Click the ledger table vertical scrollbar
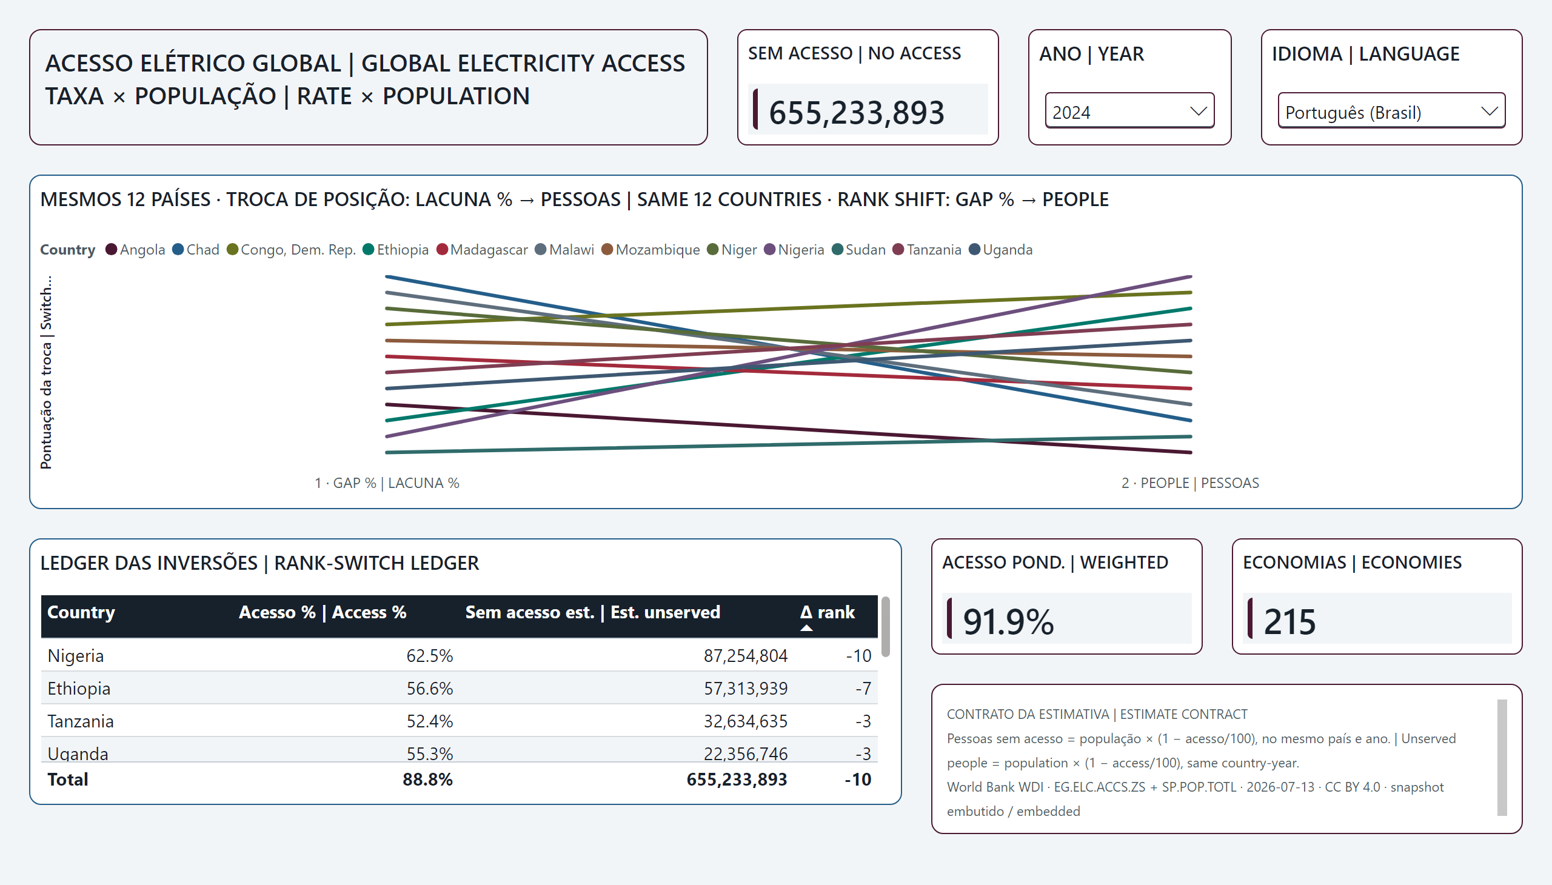1552x885 pixels. click(886, 627)
